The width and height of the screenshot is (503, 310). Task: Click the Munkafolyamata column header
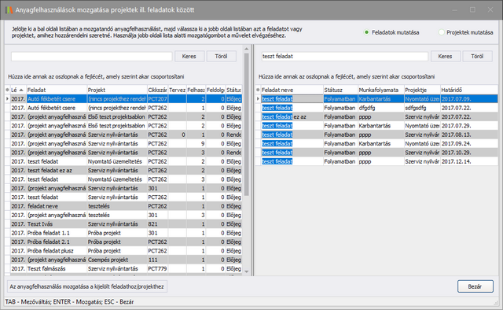(x=380, y=90)
